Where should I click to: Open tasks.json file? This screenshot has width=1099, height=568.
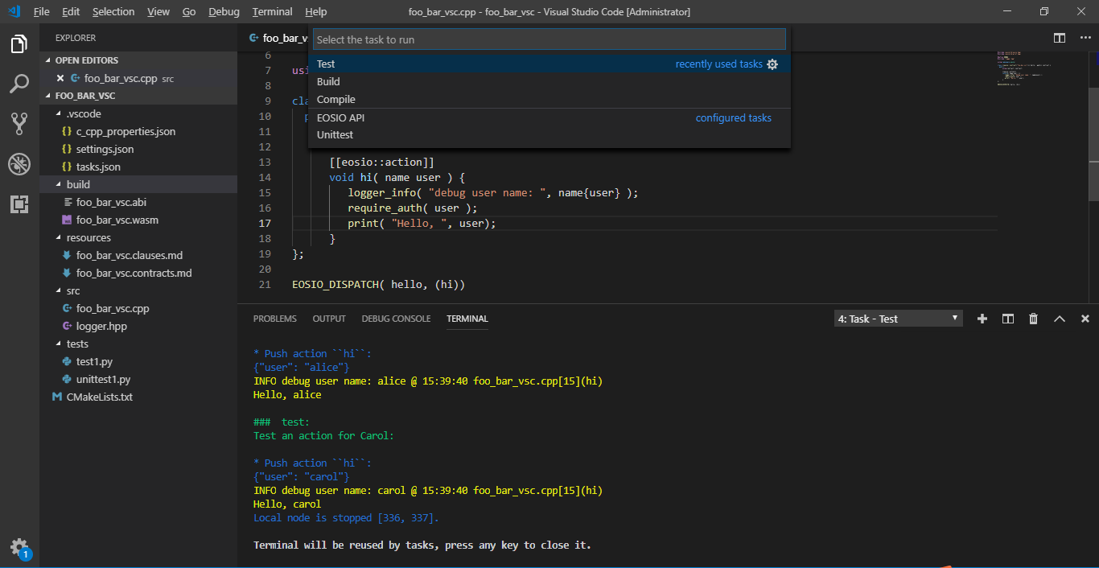(138, 167)
